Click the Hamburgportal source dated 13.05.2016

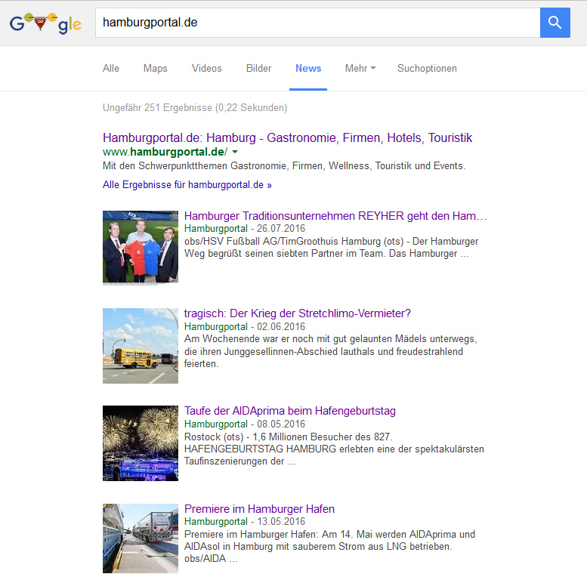point(216,522)
